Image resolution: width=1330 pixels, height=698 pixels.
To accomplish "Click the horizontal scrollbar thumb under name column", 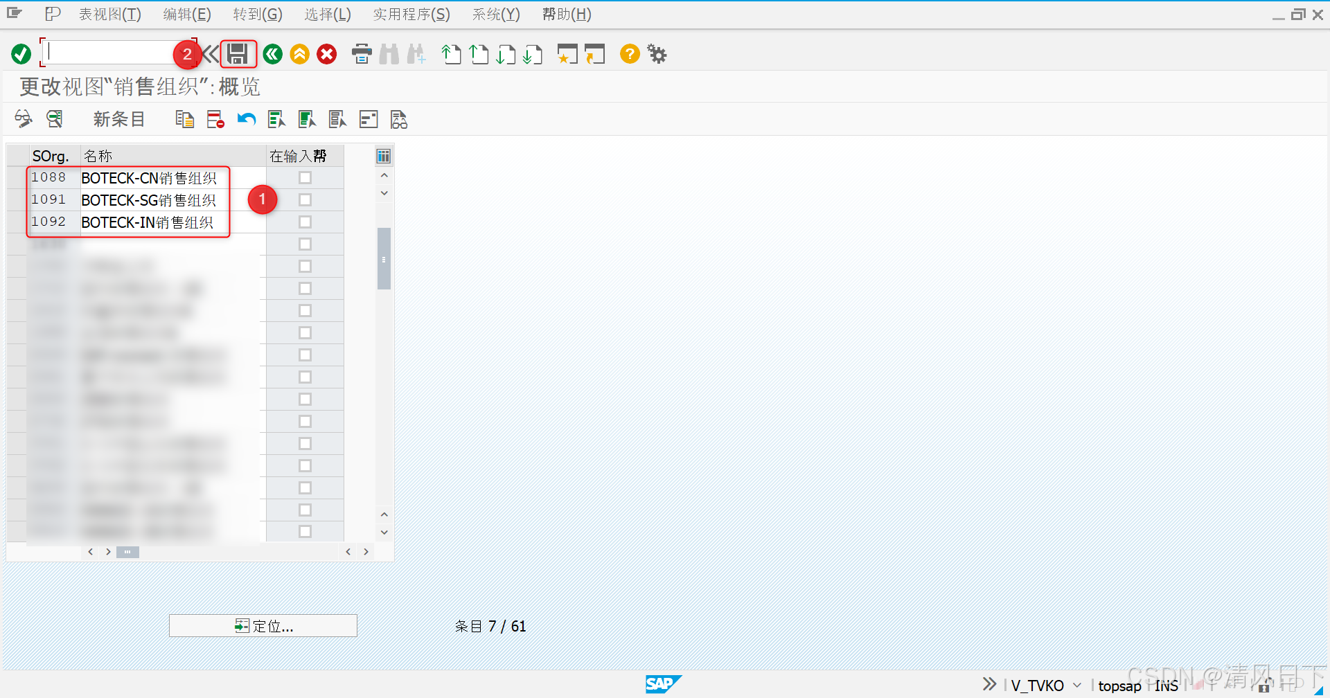I will pyautogui.click(x=128, y=552).
